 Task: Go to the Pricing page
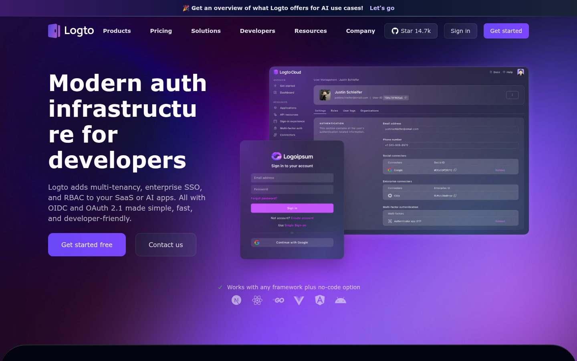coord(161,31)
